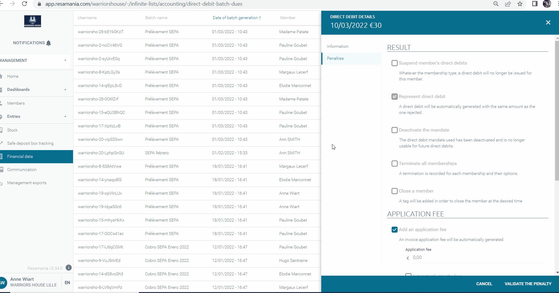Viewport: 559px width, 293px height.
Task: Switch to the Information tab
Action: [x=352, y=46]
